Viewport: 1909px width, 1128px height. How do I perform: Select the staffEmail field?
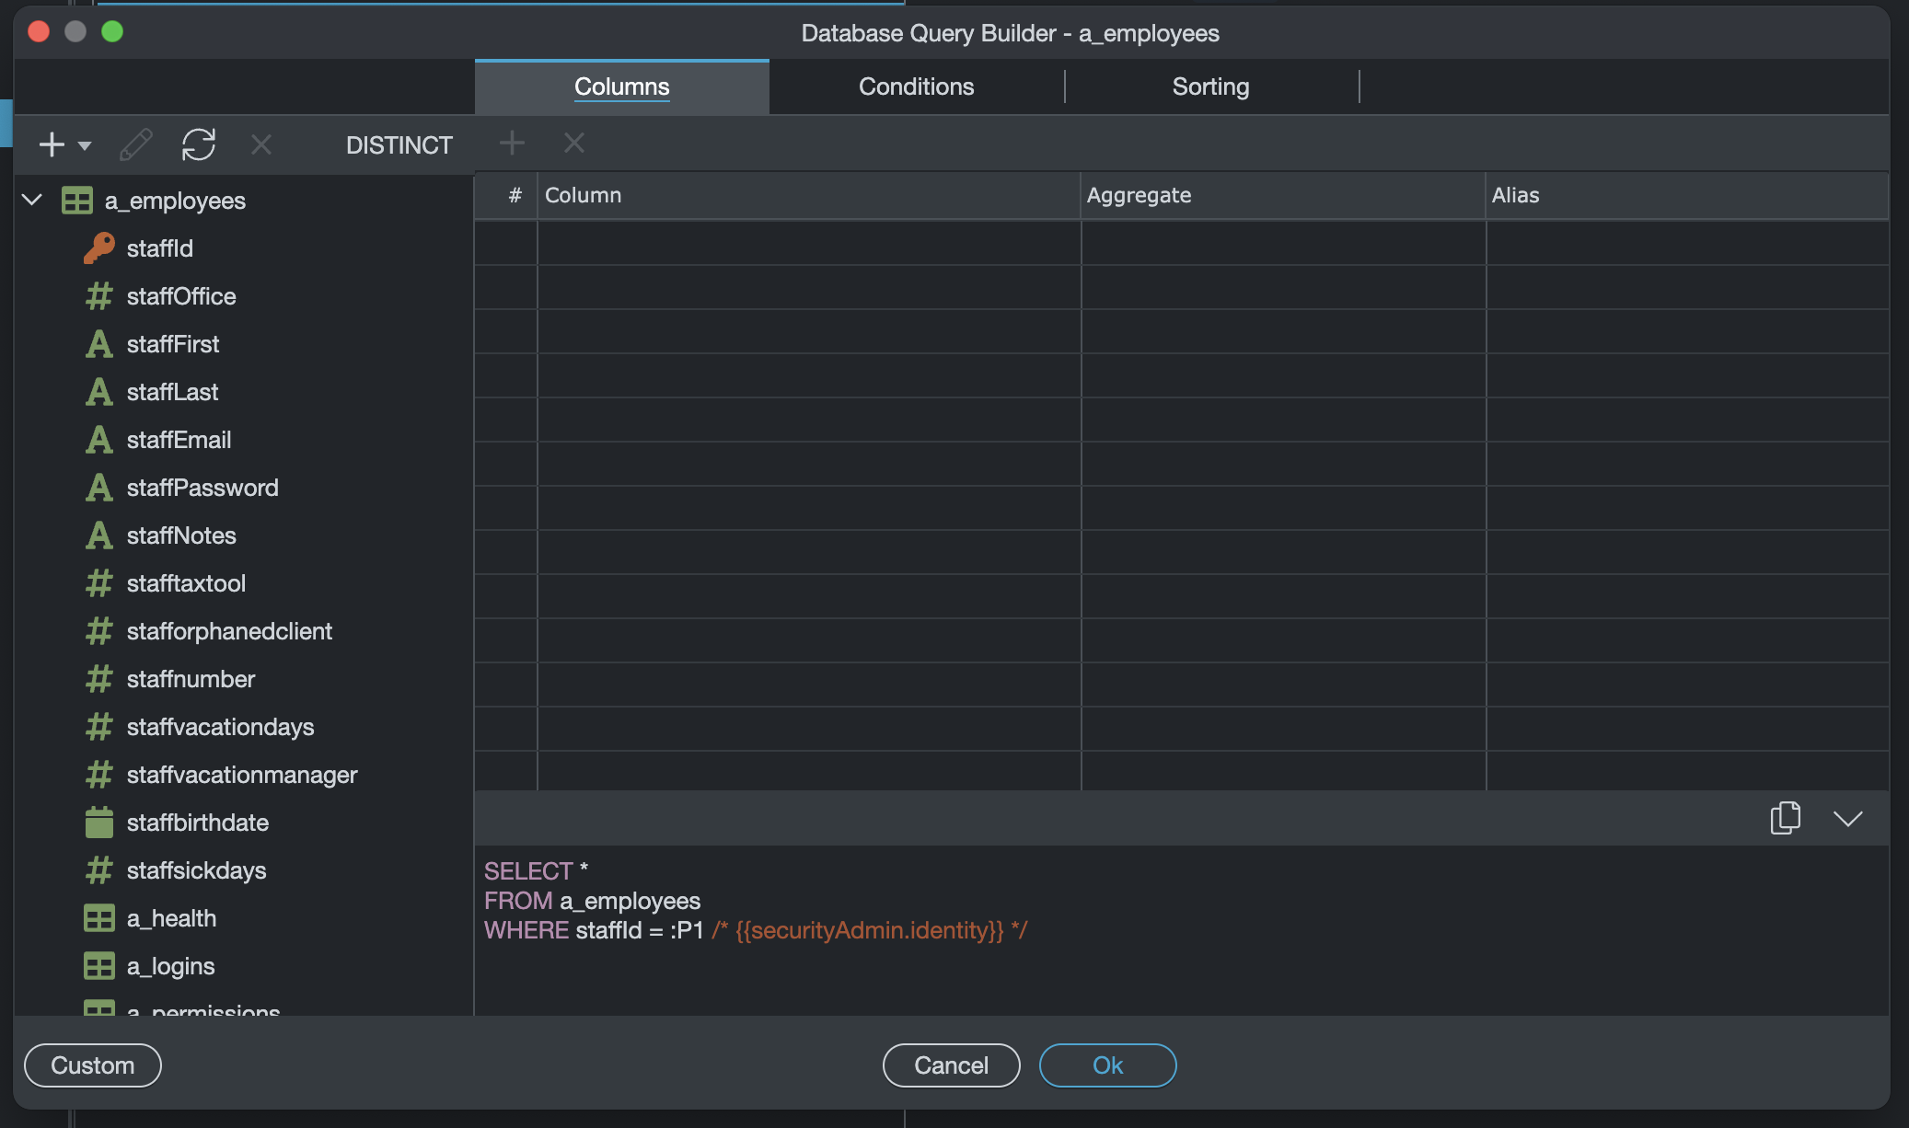pyautogui.click(x=179, y=440)
